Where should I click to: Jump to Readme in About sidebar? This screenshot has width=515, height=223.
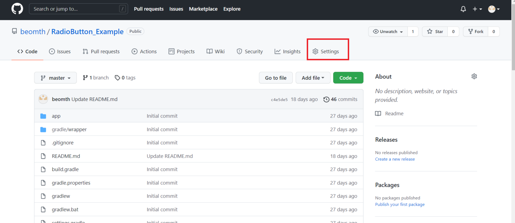coord(389,114)
